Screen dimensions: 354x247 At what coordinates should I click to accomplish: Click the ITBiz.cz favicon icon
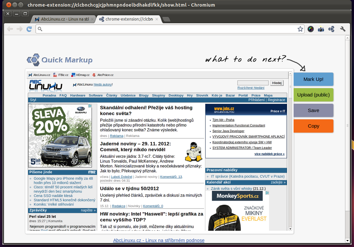click(x=55, y=75)
